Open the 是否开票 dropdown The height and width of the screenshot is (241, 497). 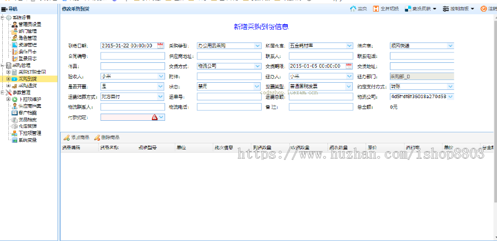pyautogui.click(x=161, y=86)
